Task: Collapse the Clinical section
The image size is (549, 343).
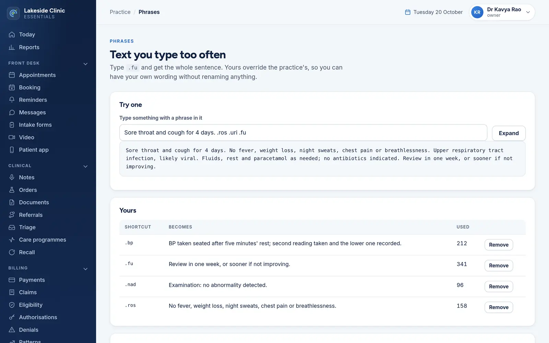Action: [85, 166]
